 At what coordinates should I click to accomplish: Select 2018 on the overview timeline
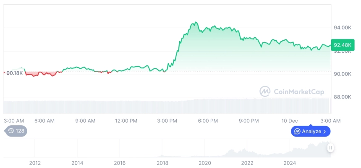click(162, 163)
